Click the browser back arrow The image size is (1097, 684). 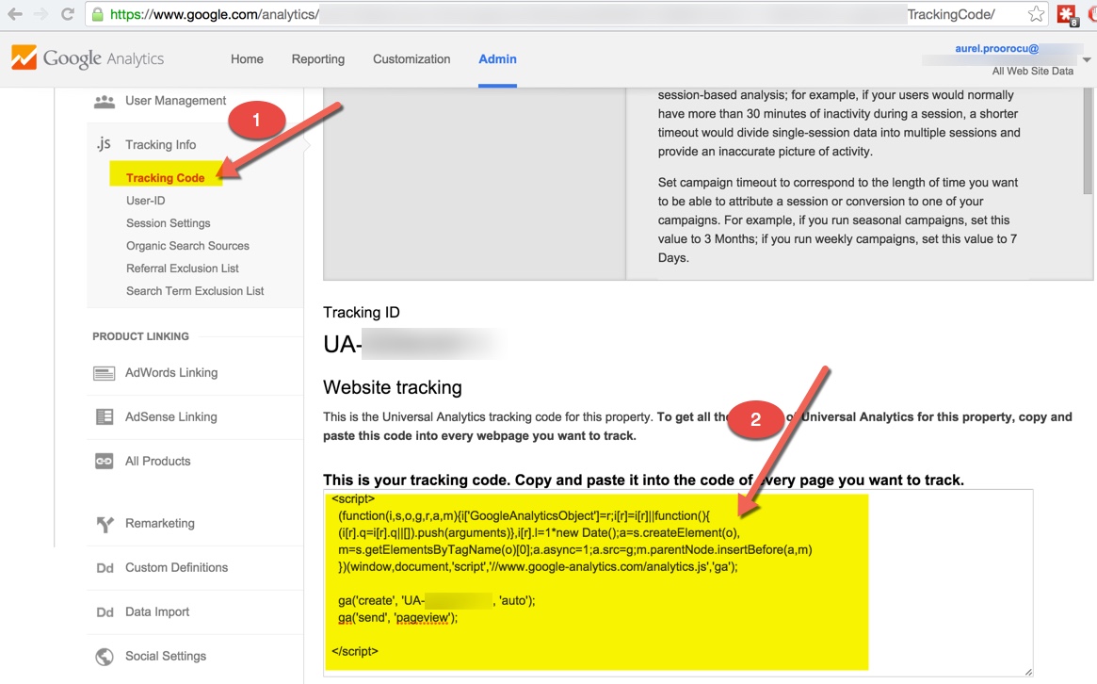(15, 14)
